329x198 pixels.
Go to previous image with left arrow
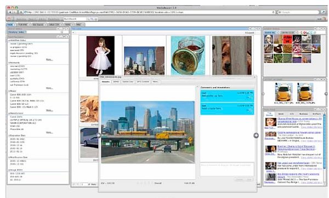[99, 135]
